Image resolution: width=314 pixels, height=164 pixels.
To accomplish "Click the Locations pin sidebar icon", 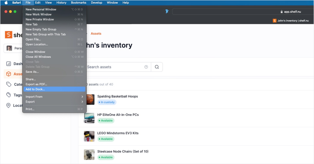I will (x=9, y=106).
